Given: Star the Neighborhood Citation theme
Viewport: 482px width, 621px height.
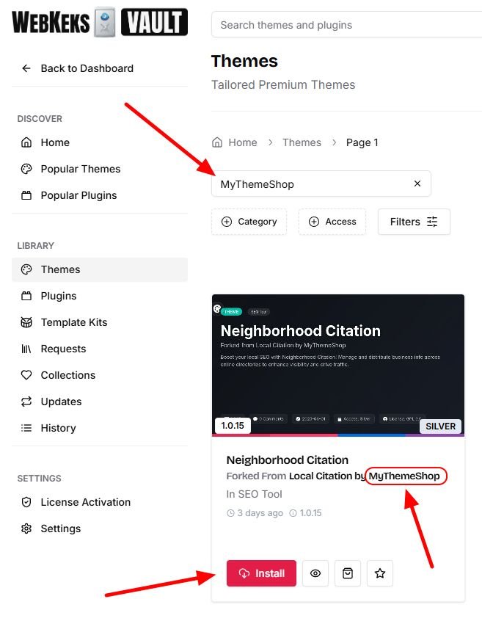Looking at the screenshot, I should (379, 573).
